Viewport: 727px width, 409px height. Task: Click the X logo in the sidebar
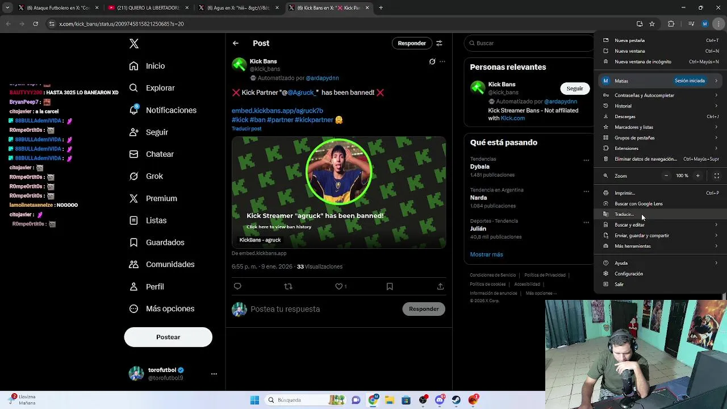tap(133, 44)
